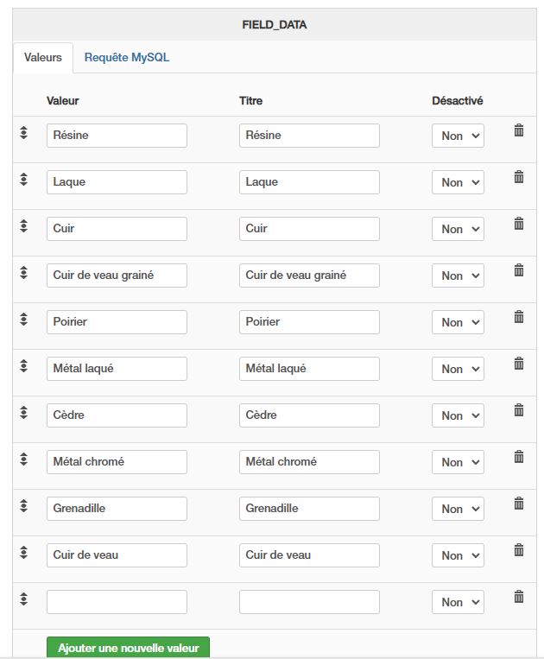This screenshot has height=659, width=544.
Task: Remove the Poirier row via trash icon
Action: point(519,317)
